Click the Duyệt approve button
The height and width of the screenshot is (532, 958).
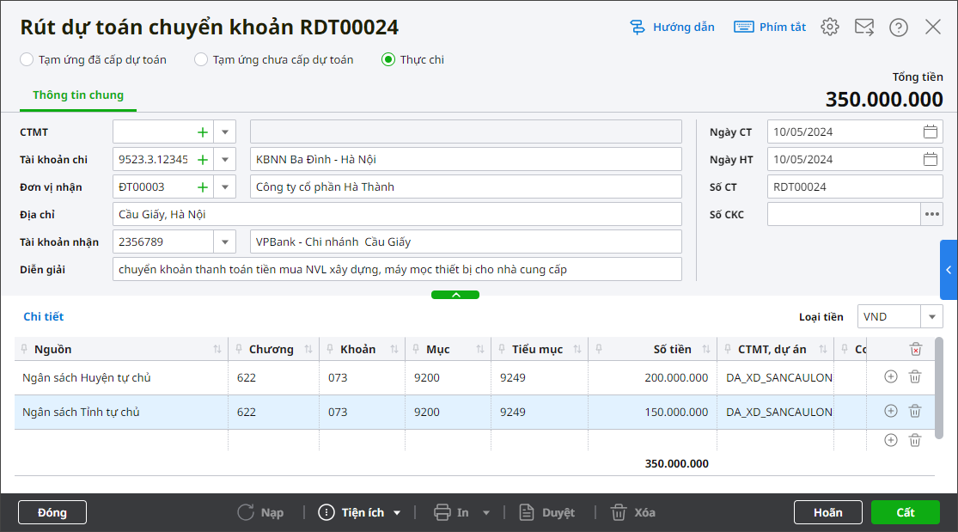[546, 512]
